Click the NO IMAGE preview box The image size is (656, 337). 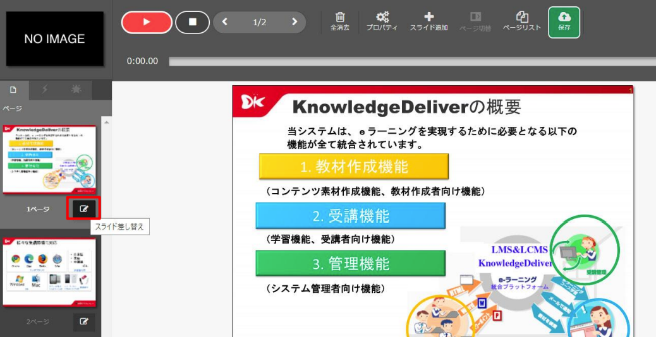click(x=55, y=39)
